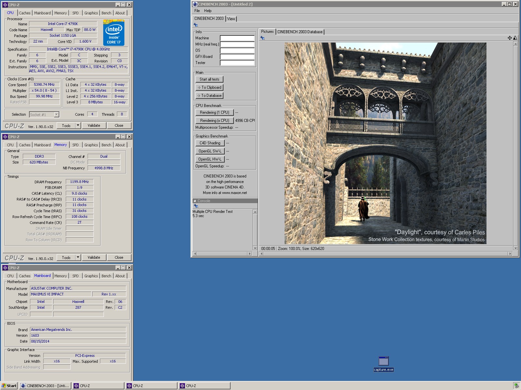Viewport: 521px width, 390px height.
Task: Run Rendering (x CPU) benchmark
Action: tap(215, 121)
